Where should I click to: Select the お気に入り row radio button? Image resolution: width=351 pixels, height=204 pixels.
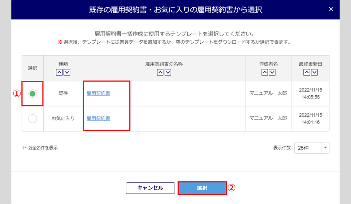tap(32, 119)
